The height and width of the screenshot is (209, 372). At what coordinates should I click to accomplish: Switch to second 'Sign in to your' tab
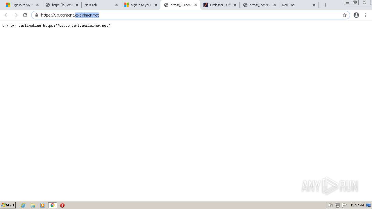[x=141, y=5]
